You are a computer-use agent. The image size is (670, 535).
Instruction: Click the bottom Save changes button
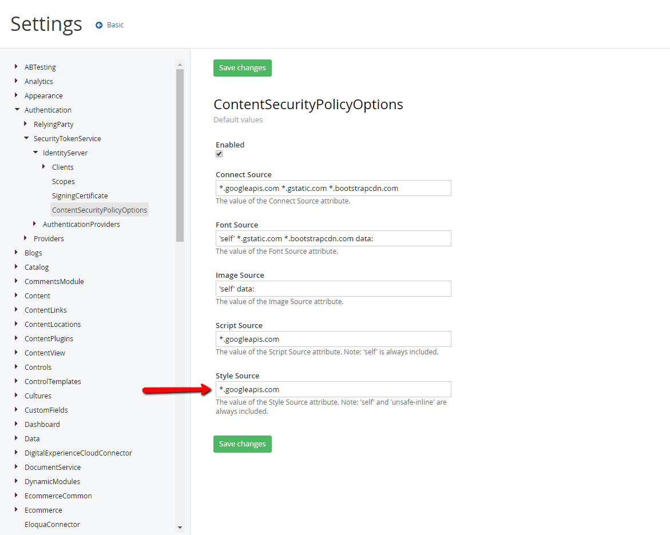tap(242, 444)
